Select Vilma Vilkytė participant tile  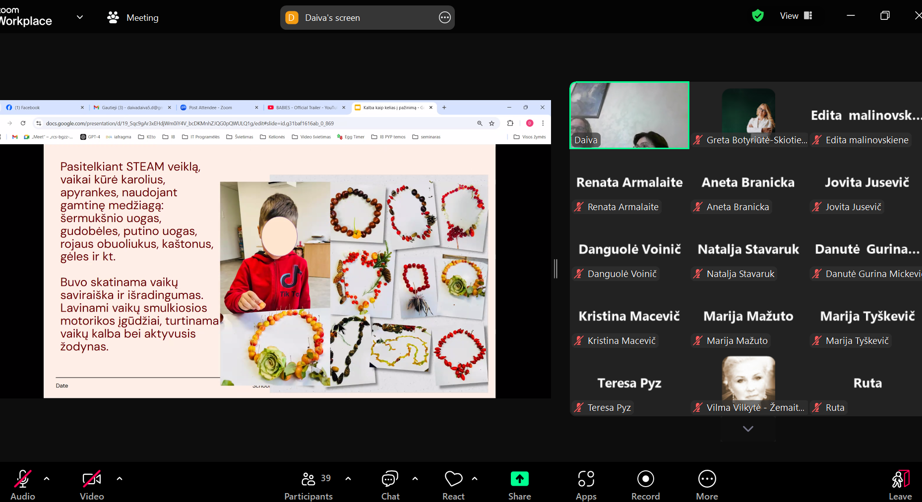point(748,383)
